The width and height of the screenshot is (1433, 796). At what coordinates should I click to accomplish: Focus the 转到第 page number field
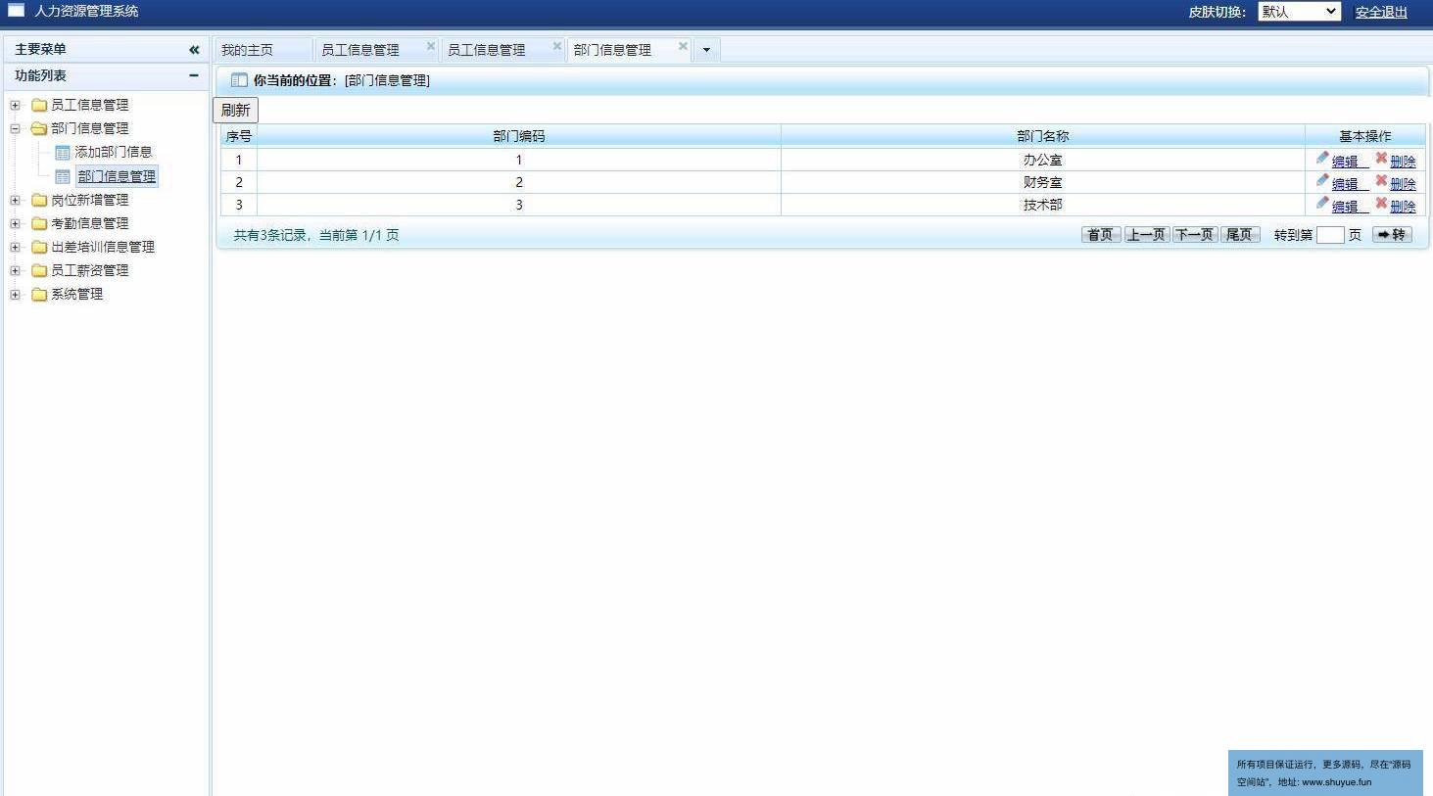[x=1330, y=235]
